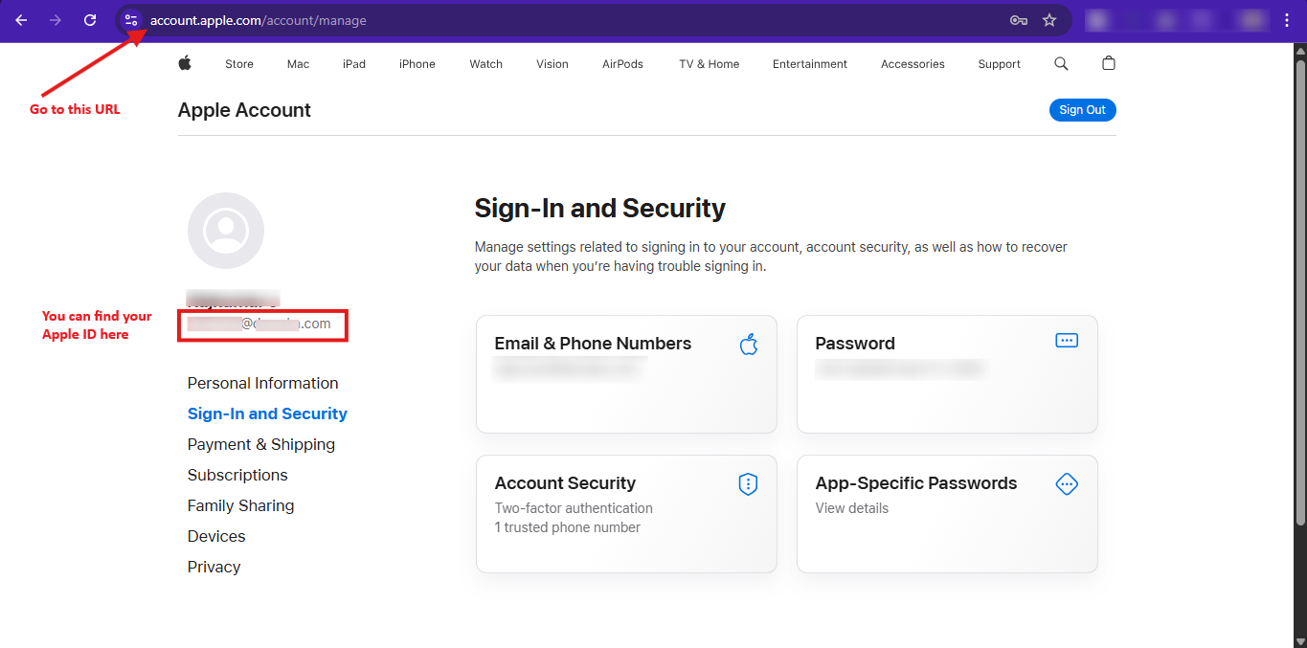Open Email & Phone Numbers card
This screenshot has width=1307, height=648.
[x=626, y=374]
